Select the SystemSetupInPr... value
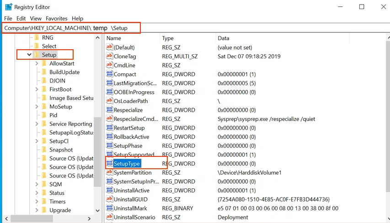 tap(136, 182)
